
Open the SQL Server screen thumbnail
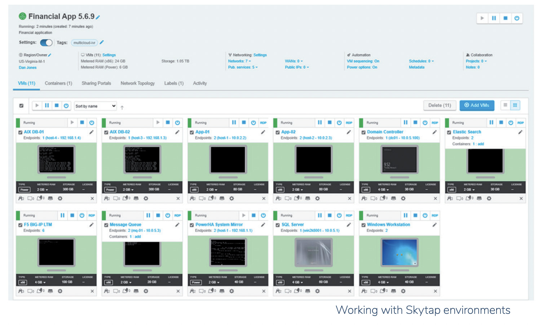[313, 252]
